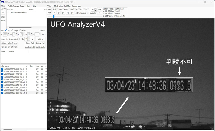Toggle the Az checkbox
215x131 pixels.
pos(74,9)
